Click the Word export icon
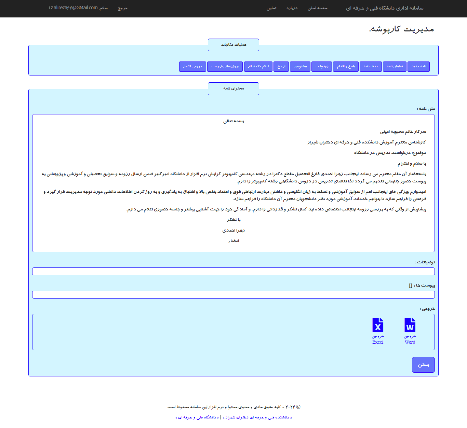 pyautogui.click(x=410, y=325)
